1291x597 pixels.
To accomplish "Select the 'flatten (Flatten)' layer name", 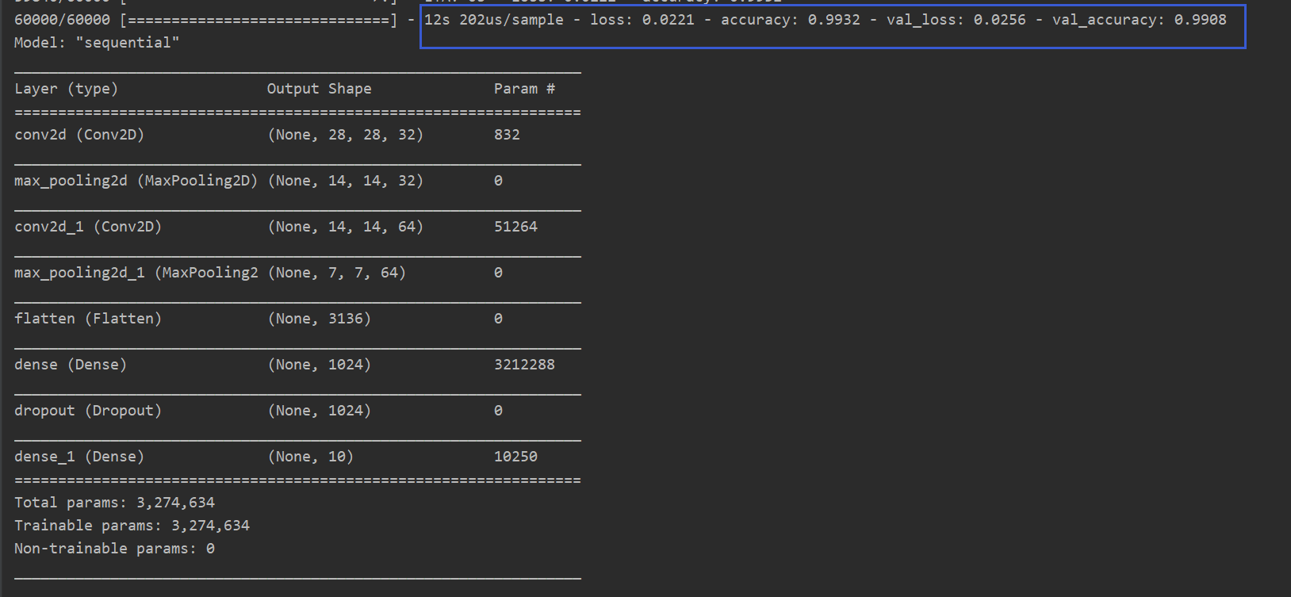I will click(88, 319).
